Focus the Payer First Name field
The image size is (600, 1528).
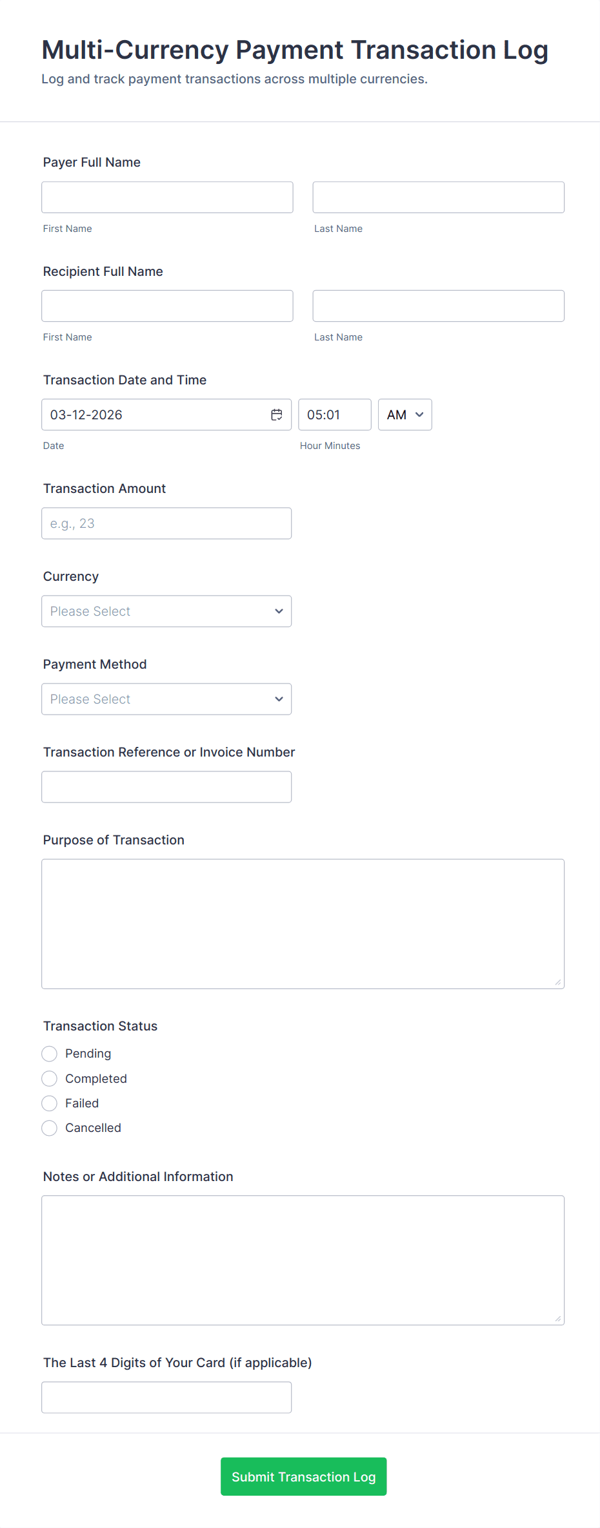coord(167,197)
